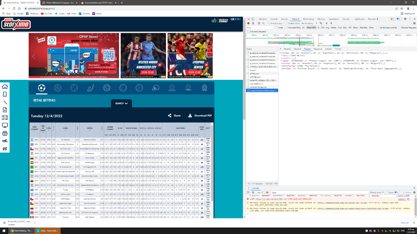Open the Timing request tab
This screenshot has width=417, height=234.
(x=338, y=49)
